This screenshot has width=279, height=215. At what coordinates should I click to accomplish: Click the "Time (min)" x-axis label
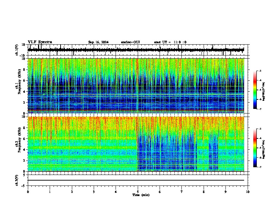click(x=141, y=195)
